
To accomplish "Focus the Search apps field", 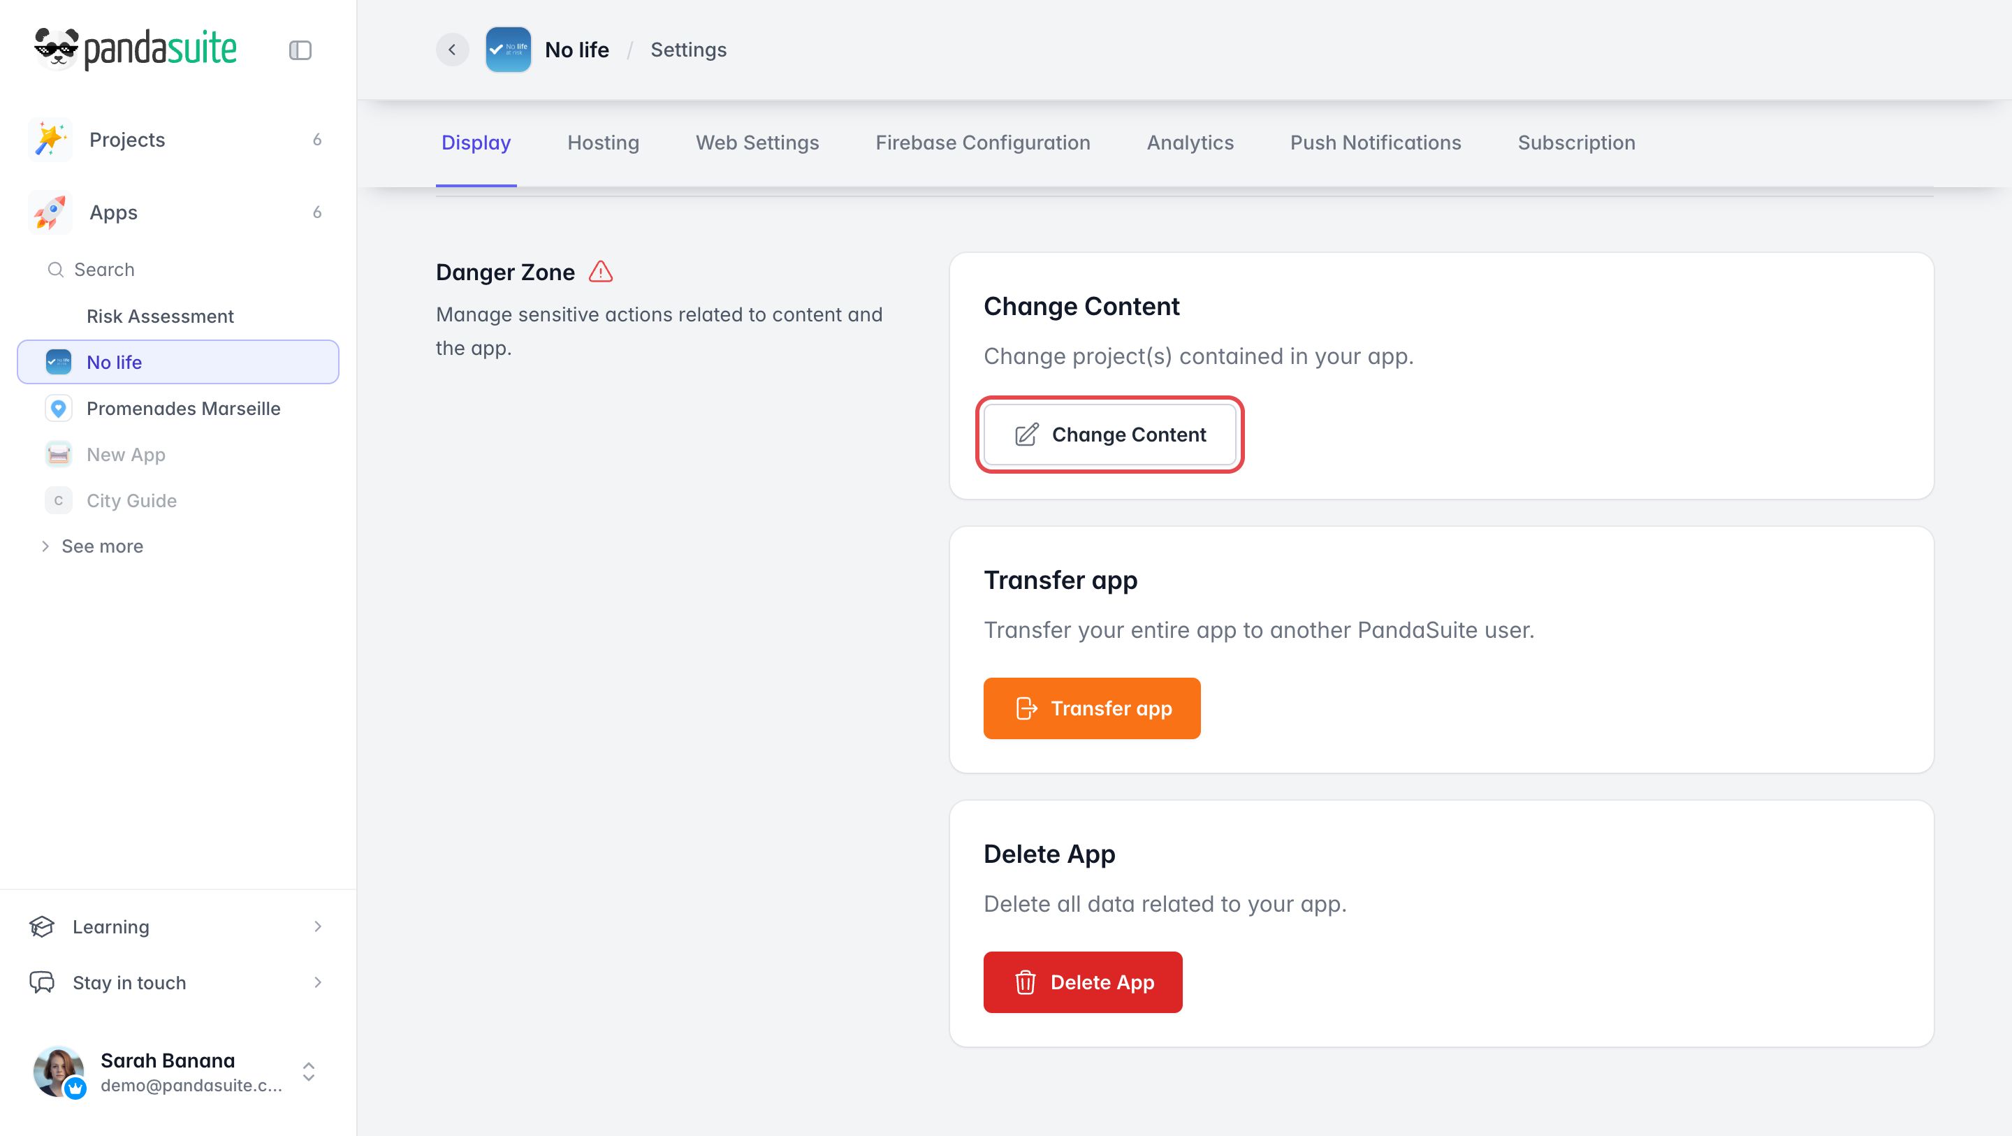I will [x=178, y=270].
